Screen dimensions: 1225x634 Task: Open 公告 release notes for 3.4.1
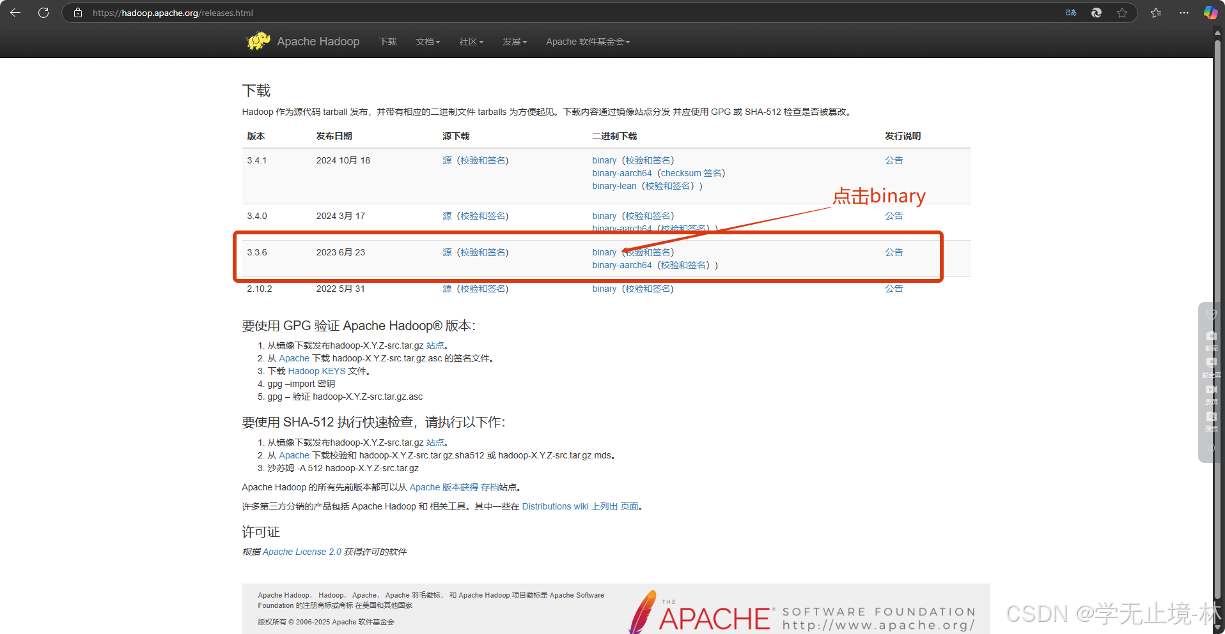894,160
